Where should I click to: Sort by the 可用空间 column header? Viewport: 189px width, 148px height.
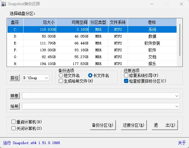(72, 22)
